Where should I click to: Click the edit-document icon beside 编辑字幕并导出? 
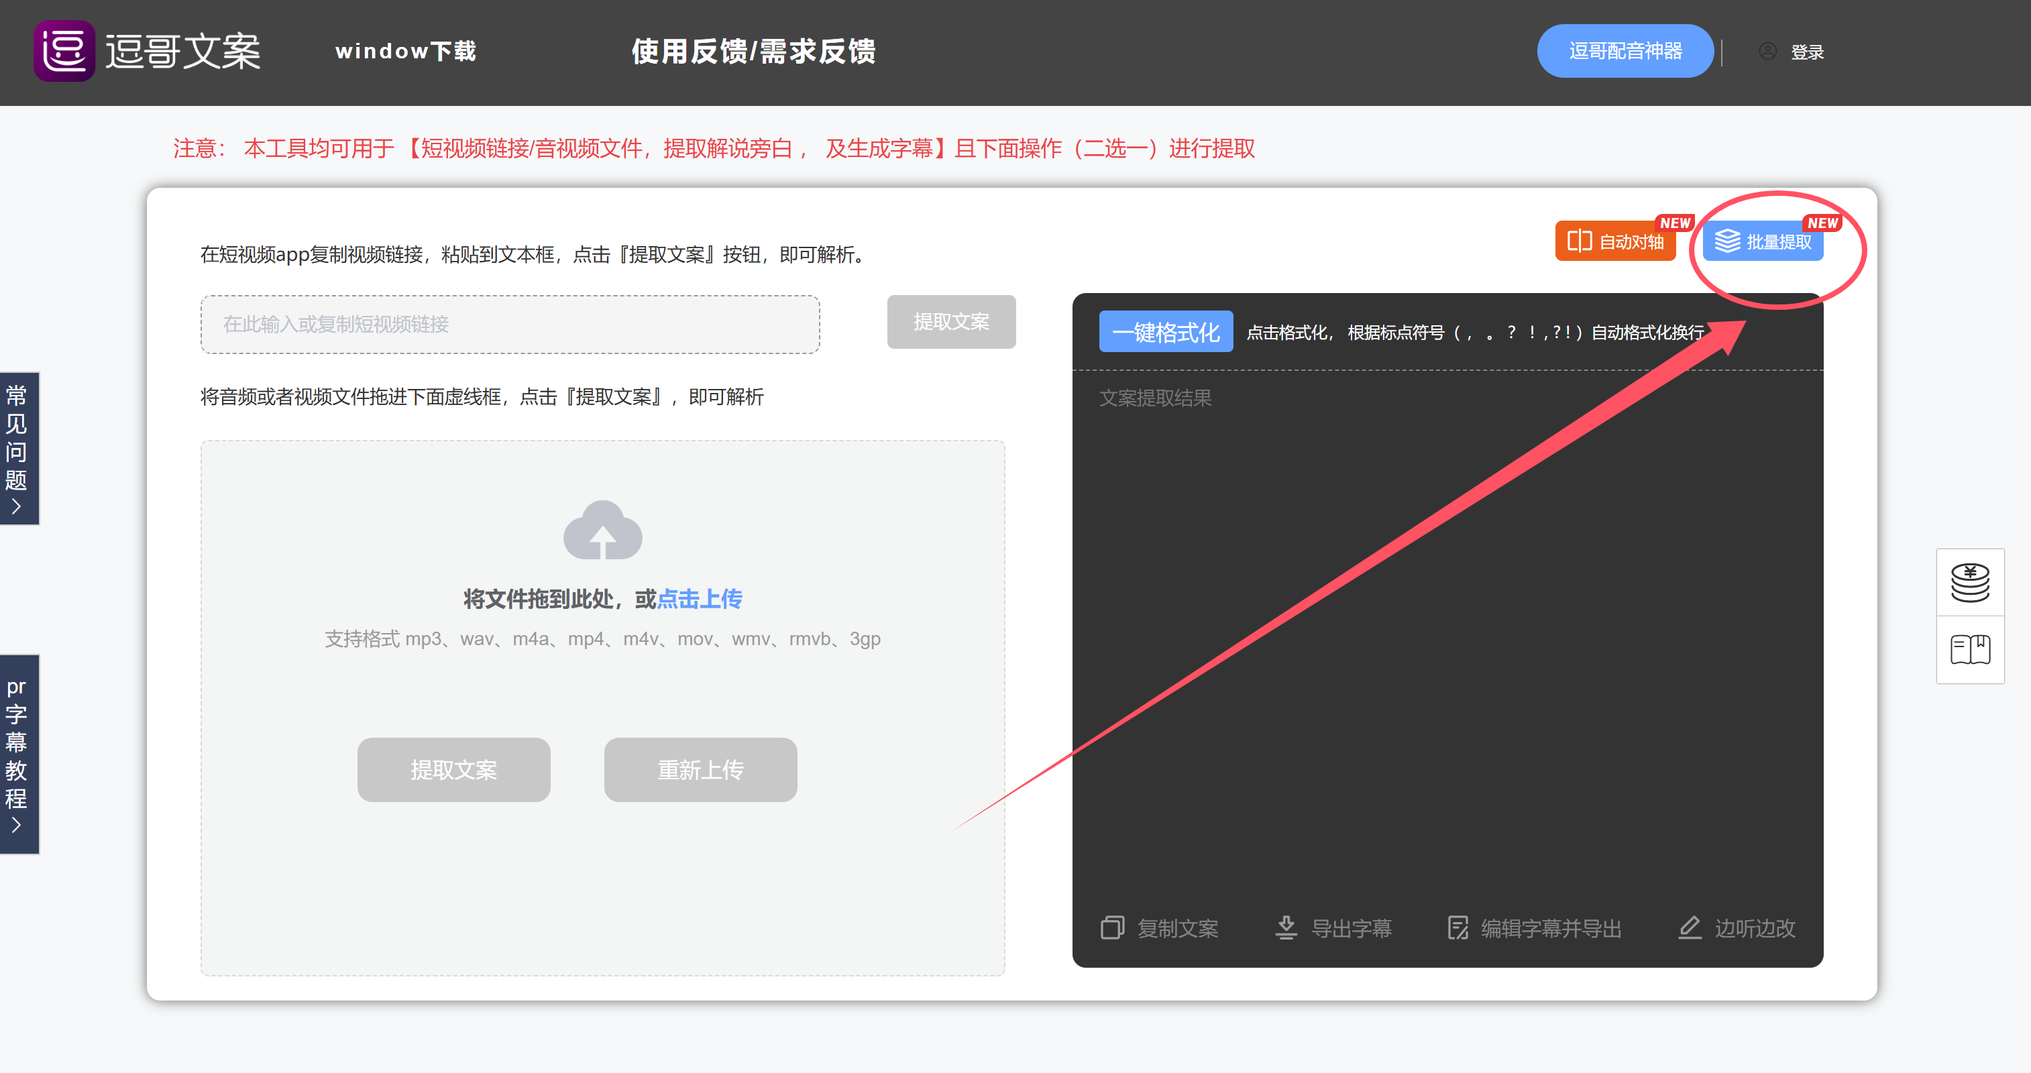[1458, 928]
